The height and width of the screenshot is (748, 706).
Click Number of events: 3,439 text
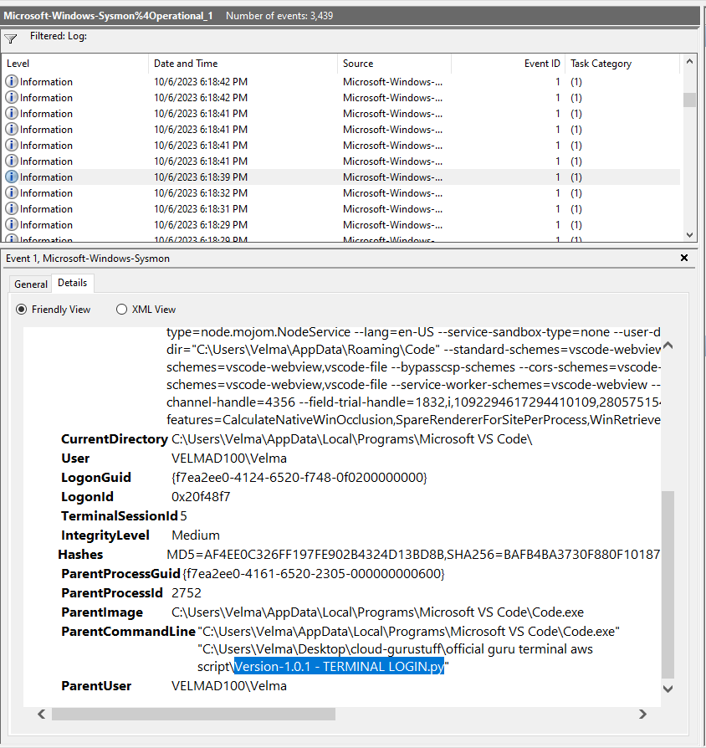pyautogui.click(x=279, y=16)
